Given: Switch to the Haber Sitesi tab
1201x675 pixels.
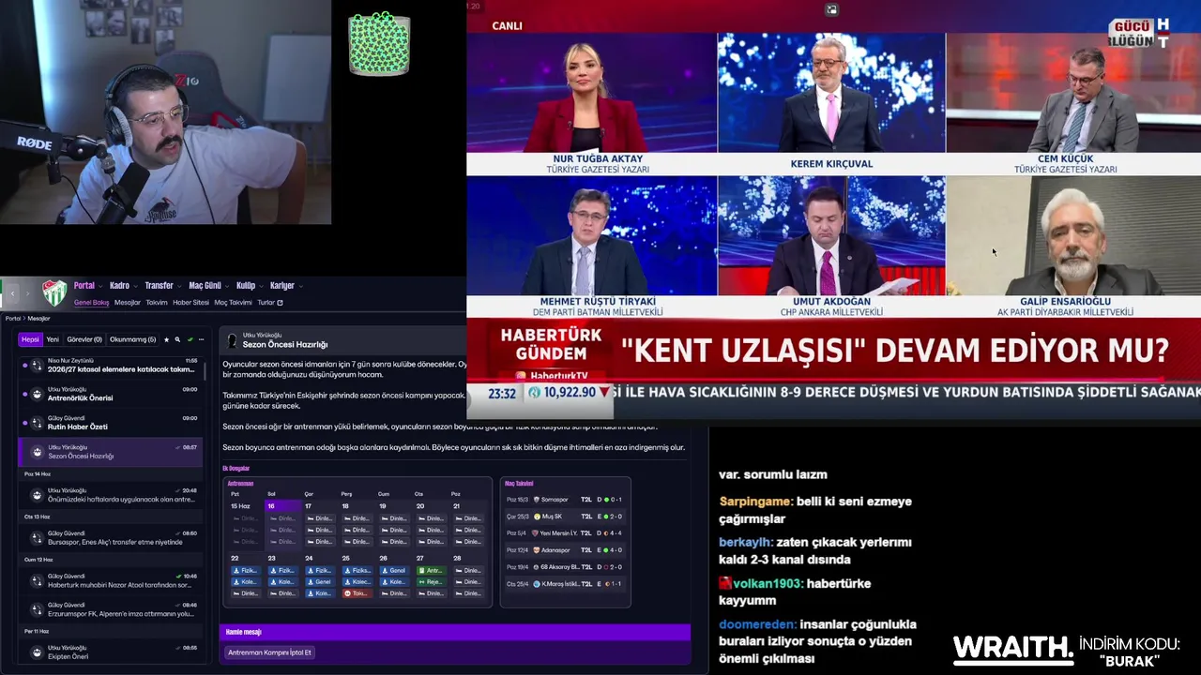Looking at the screenshot, I should coord(191,303).
